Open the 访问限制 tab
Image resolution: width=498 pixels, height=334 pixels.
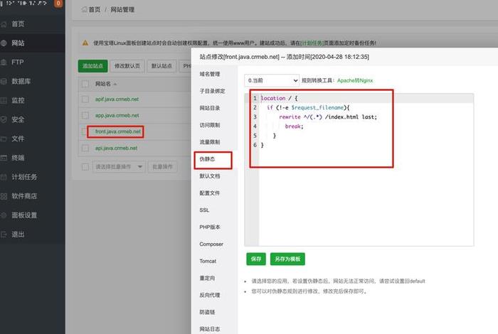210,125
